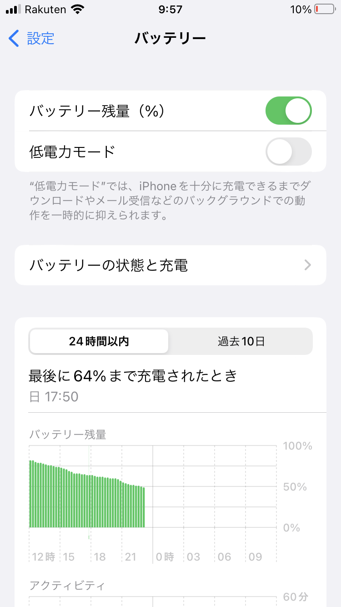Tap the 0時 marker on chart axis
This screenshot has height=607, width=341.
[165, 557]
